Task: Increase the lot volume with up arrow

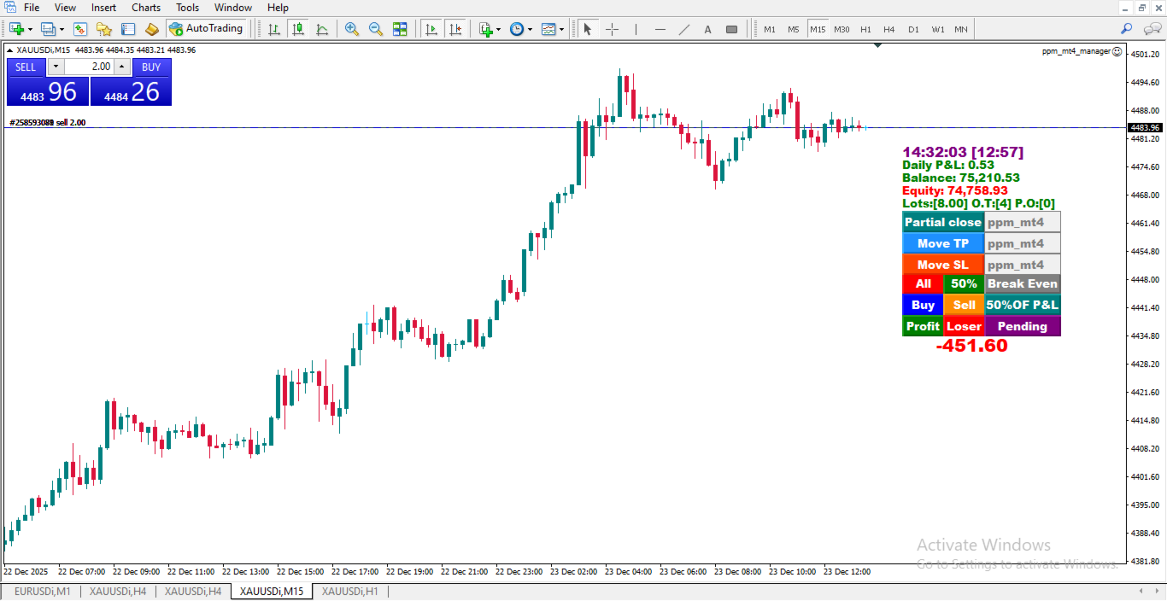Action: pos(121,67)
